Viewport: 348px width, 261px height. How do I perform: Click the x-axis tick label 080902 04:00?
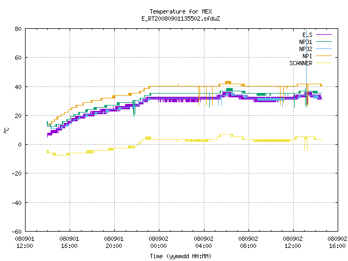[203, 243]
